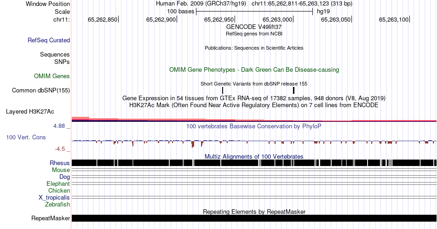This screenshot has height=229, width=437.
Task: Click the 65,263,000 coordinate tick label
Action: click(277, 19)
